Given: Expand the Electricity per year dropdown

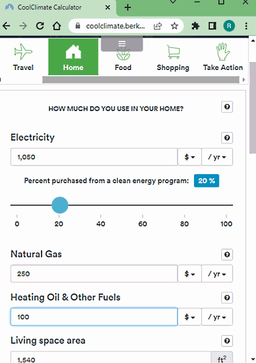Looking at the screenshot, I should point(217,157).
